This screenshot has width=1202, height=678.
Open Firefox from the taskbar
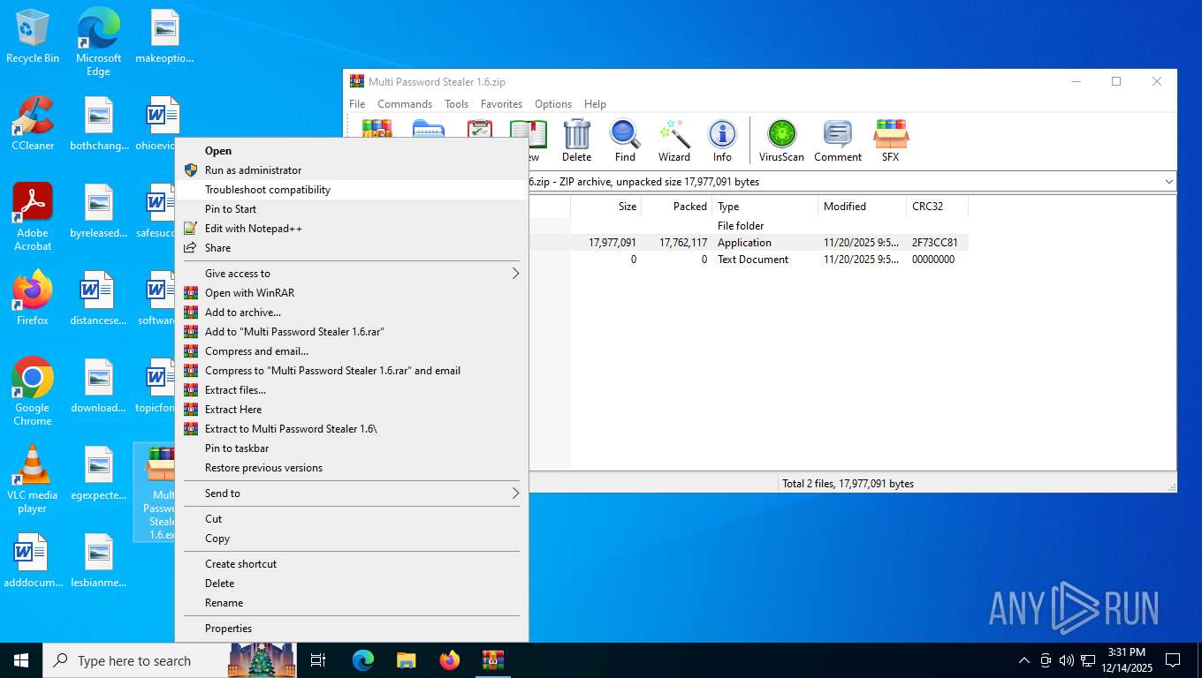(450, 660)
